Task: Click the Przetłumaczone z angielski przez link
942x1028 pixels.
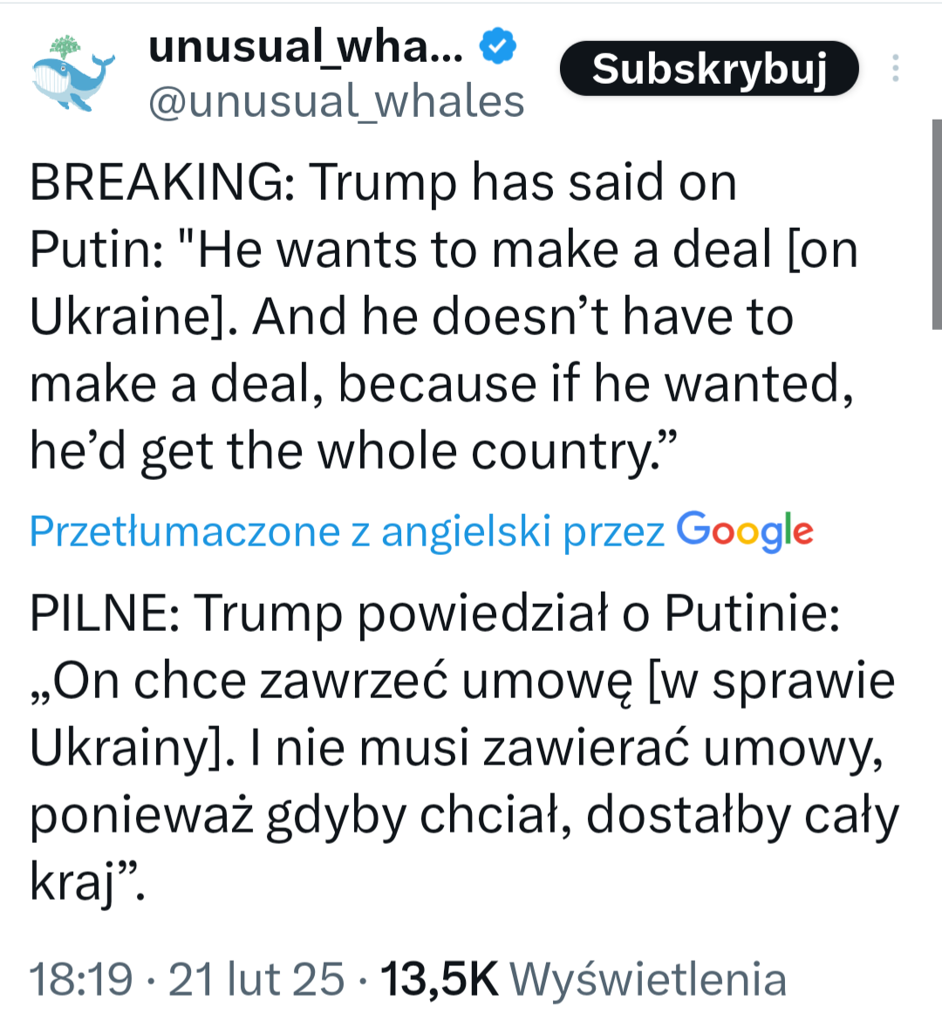Action: click(x=346, y=531)
